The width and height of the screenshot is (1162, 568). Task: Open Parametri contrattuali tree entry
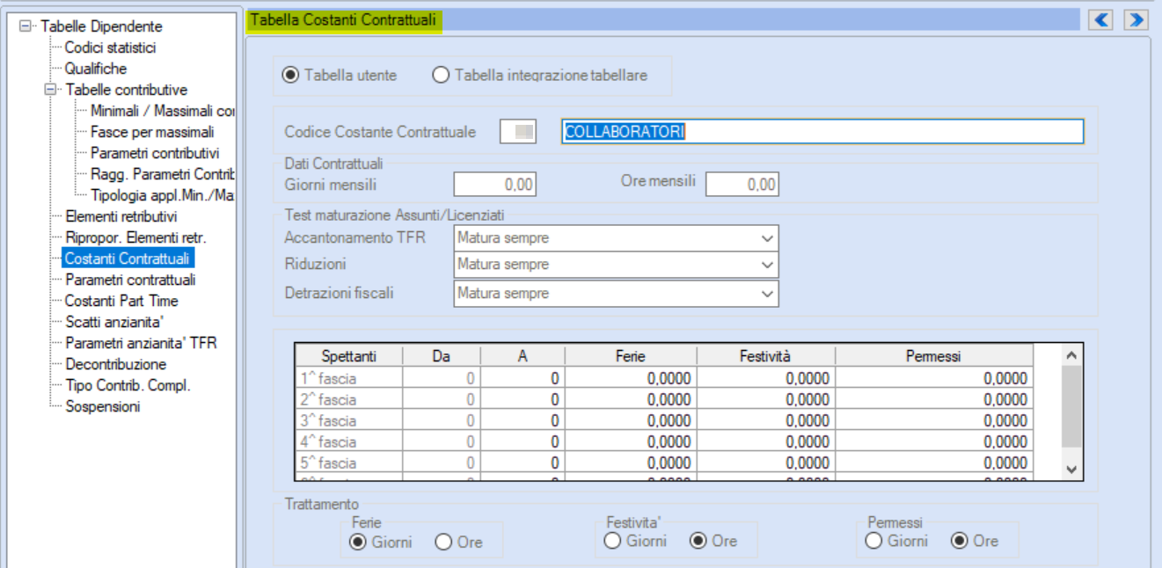pyautogui.click(x=130, y=280)
